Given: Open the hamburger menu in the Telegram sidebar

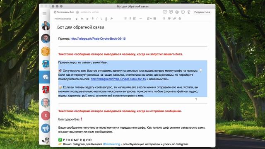Looking at the screenshot, I should point(44,14).
